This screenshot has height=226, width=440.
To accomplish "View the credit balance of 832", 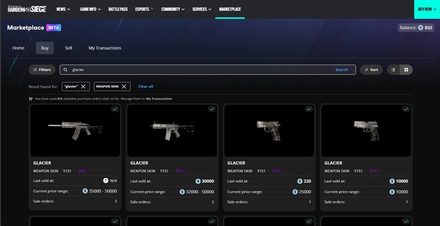I will 416,28.
